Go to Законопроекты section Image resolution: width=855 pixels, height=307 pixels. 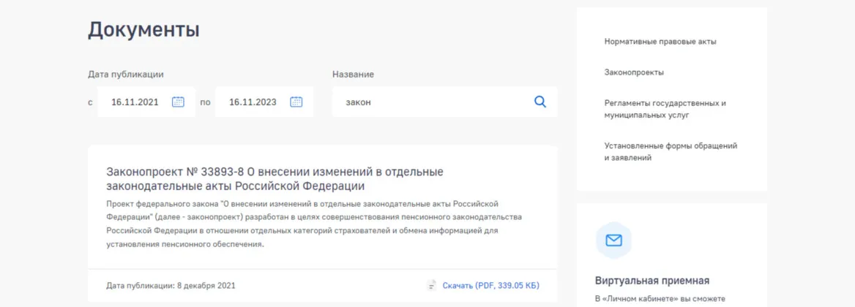click(634, 72)
